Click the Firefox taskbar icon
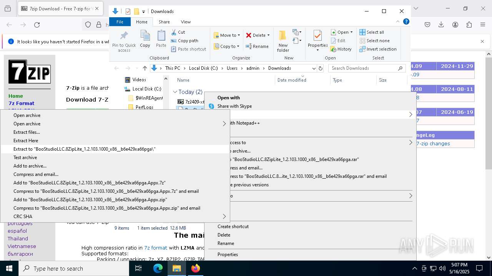Viewport: 492px width, 276px height. point(195,268)
